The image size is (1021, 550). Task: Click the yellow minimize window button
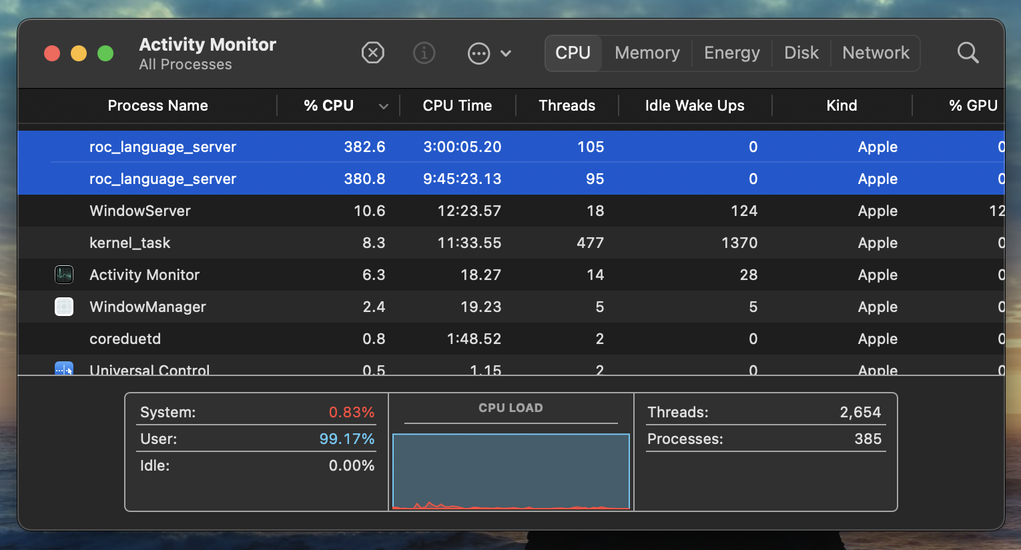pos(79,53)
